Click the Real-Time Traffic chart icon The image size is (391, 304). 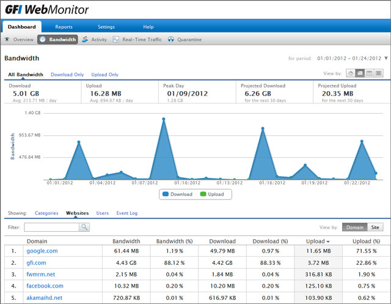[116, 40]
